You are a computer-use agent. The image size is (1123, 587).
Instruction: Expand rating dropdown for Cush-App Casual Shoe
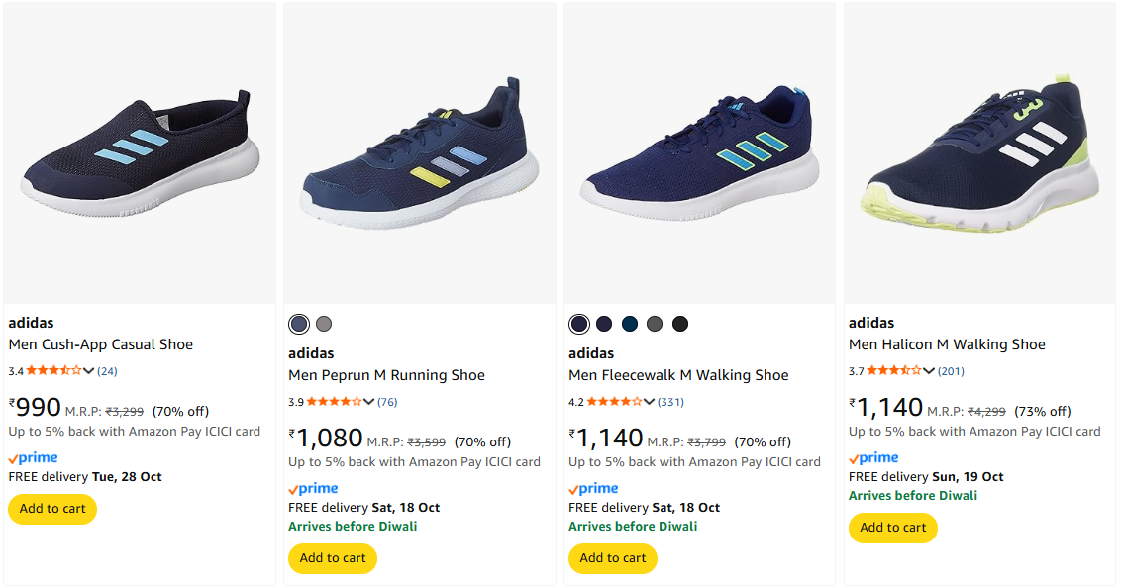[89, 371]
